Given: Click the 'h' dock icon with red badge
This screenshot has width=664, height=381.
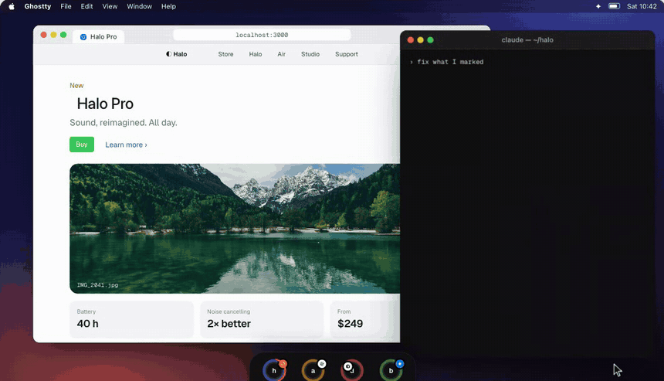Looking at the screenshot, I should coord(274,370).
